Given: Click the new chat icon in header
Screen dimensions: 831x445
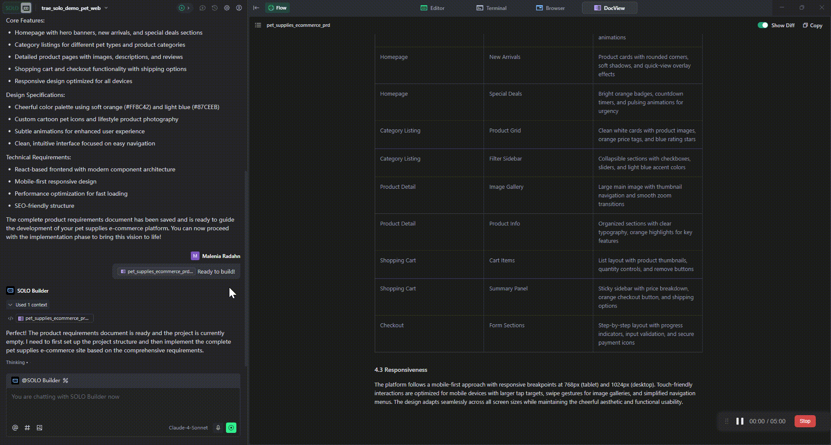Looking at the screenshot, I should [203, 8].
